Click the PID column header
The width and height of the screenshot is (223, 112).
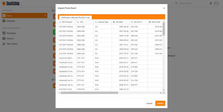[85, 22]
